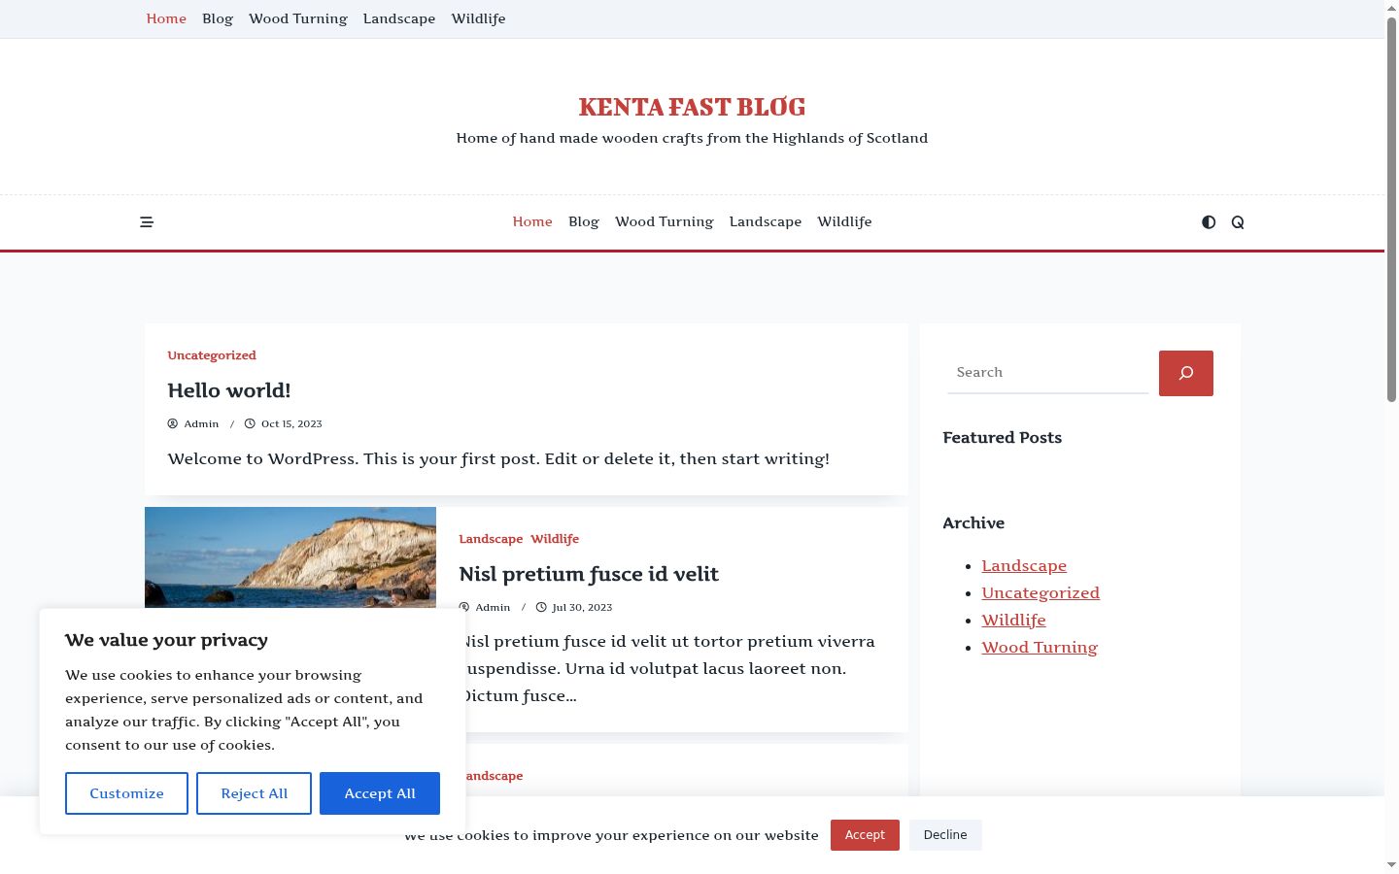Click KENTA FAST BLOG site title
Viewport: 1399px width, 874px height.
coord(692,107)
